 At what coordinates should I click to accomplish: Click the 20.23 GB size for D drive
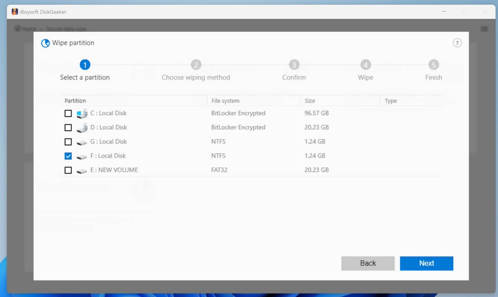coord(316,127)
